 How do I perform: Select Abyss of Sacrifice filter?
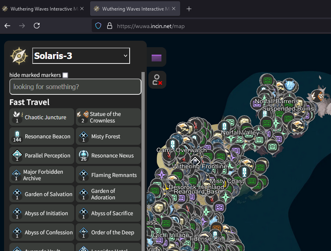point(108,213)
